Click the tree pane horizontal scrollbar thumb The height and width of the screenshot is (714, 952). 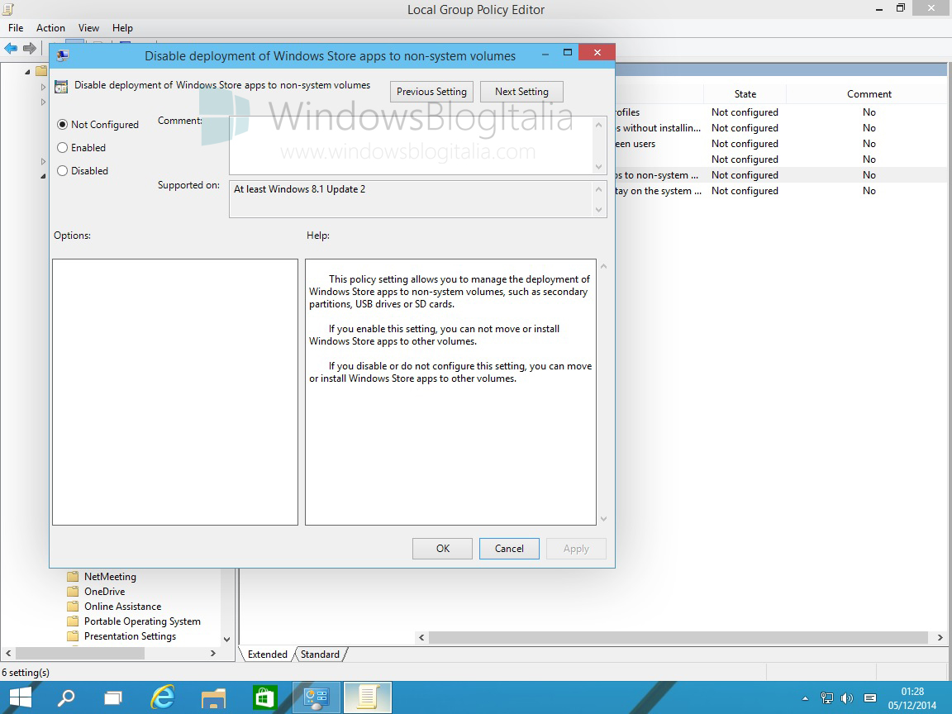(x=79, y=654)
